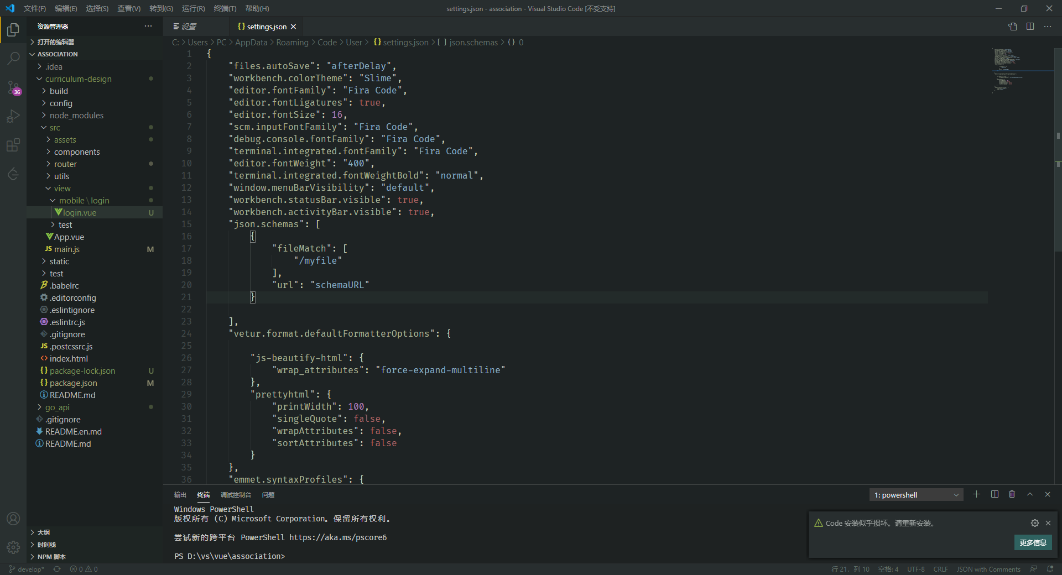Viewport: 1062px width, 575px height.
Task: Split the editor to the right
Action: pos(1030,27)
